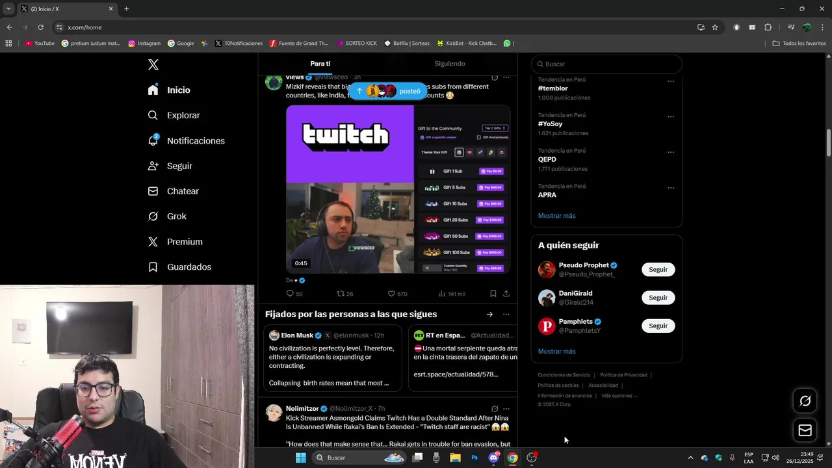Open link esrt.space/actualidad/578...

click(x=456, y=374)
